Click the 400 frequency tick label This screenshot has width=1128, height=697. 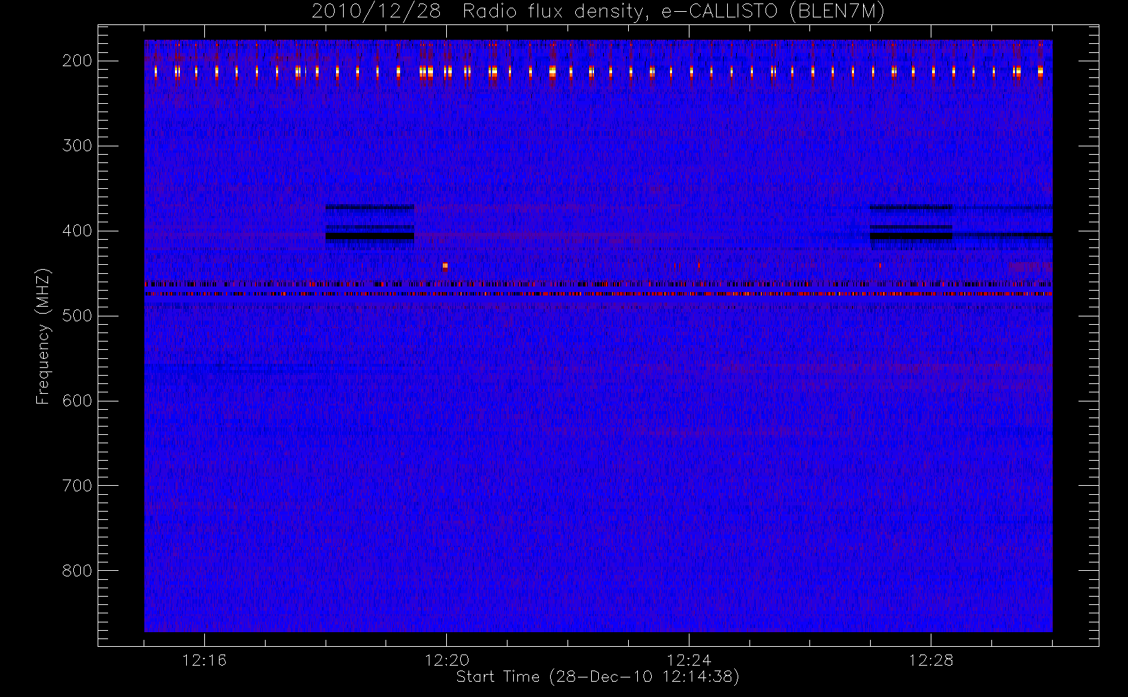[x=77, y=231]
